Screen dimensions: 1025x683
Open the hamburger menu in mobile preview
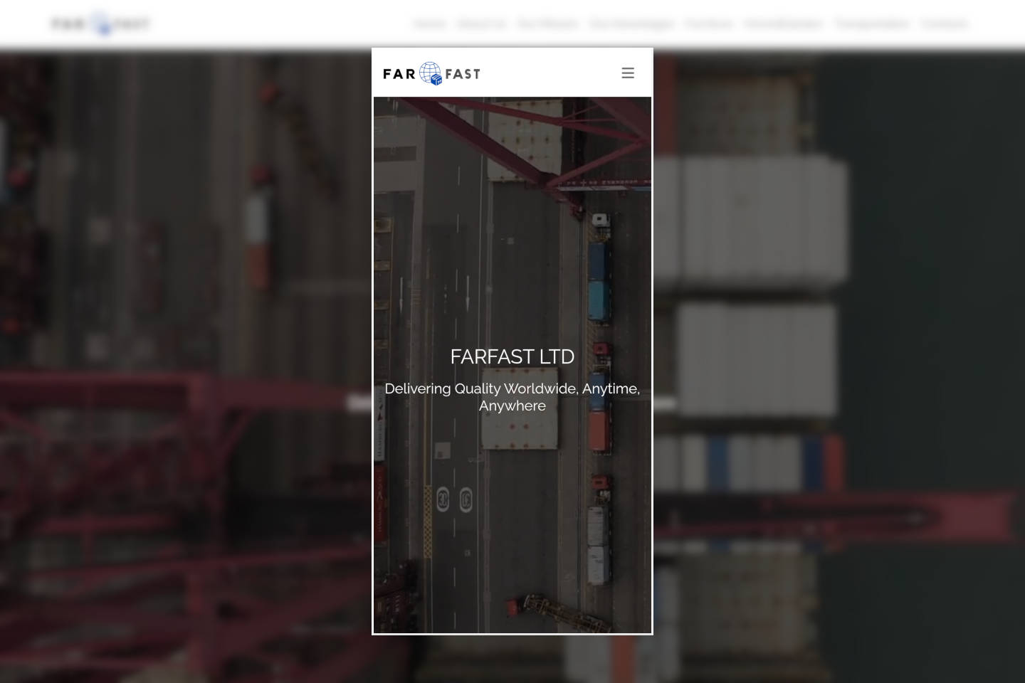627,73
